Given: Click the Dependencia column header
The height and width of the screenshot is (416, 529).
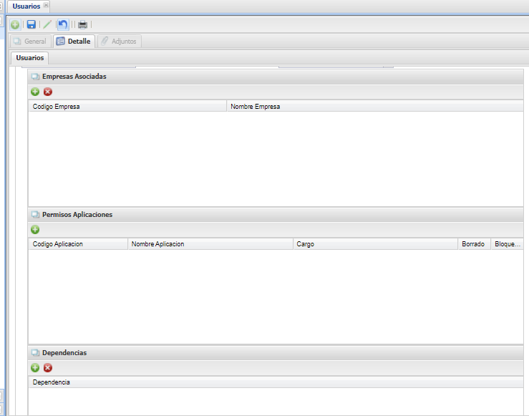Looking at the screenshot, I should coord(276,382).
